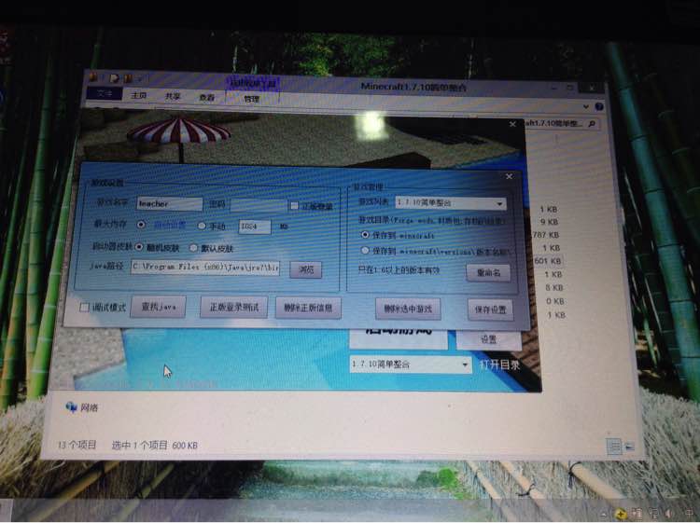This screenshot has height=523, width=700.
Task: Close the settings dialog with its X icon
Action: (509, 176)
